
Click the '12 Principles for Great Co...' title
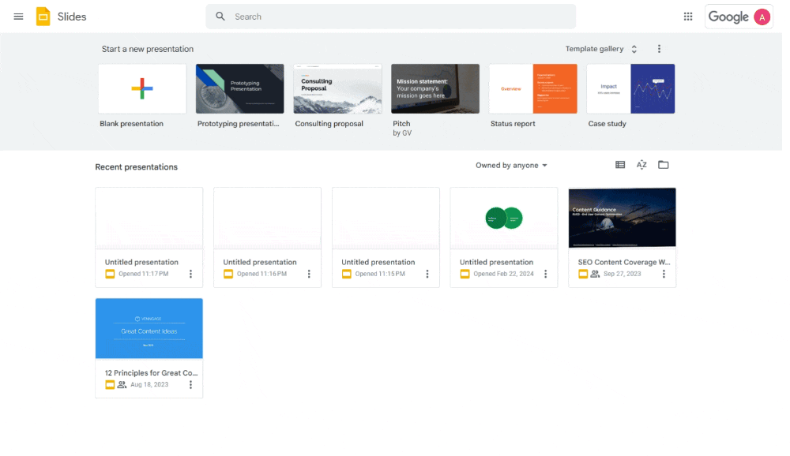(151, 373)
